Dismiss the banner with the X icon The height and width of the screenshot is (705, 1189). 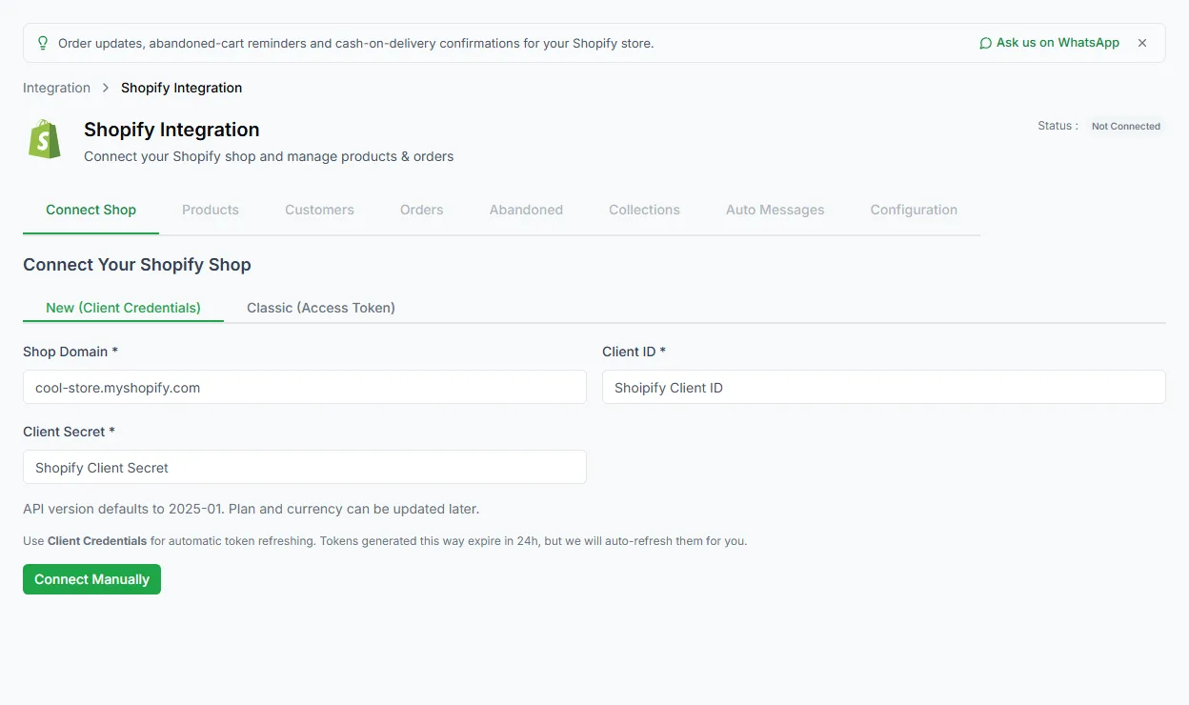point(1142,43)
